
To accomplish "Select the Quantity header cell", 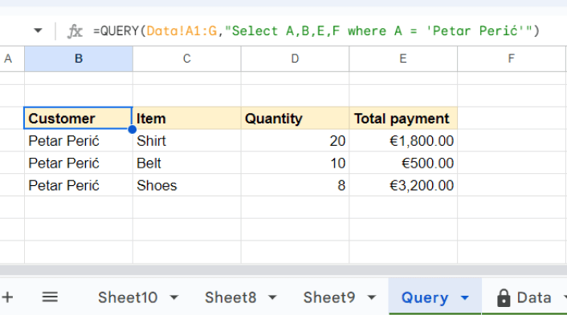I will (x=295, y=118).
